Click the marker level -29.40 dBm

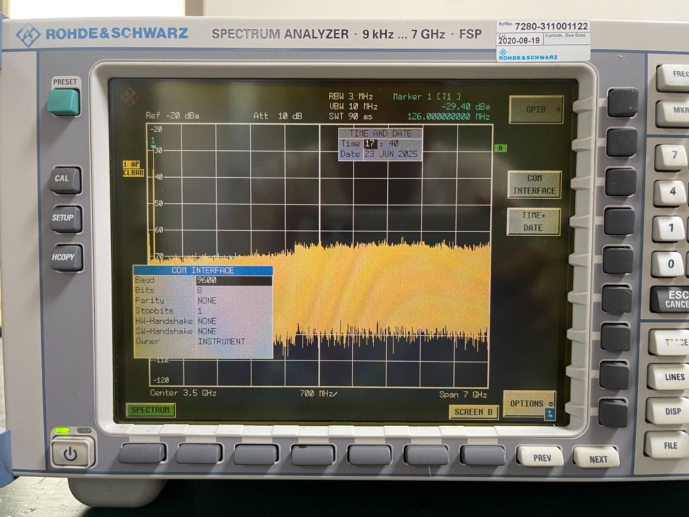coord(466,106)
